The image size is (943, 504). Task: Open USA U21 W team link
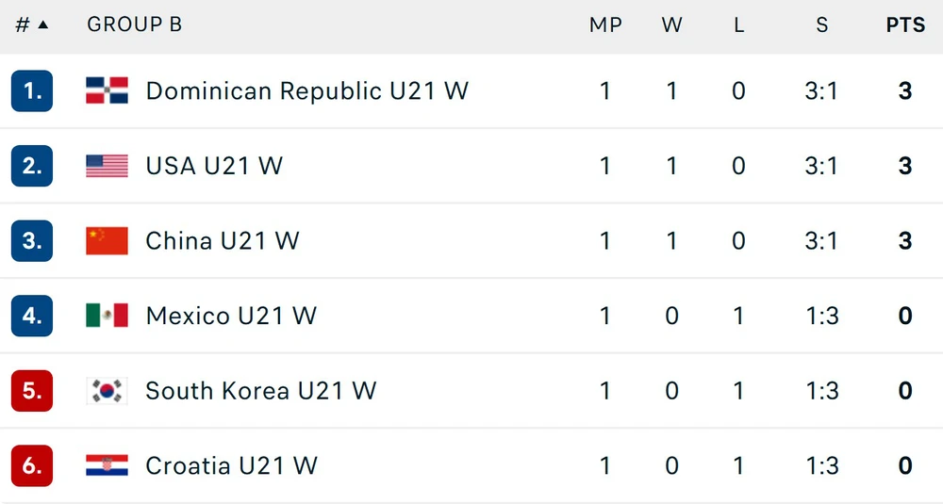pyautogui.click(x=214, y=166)
